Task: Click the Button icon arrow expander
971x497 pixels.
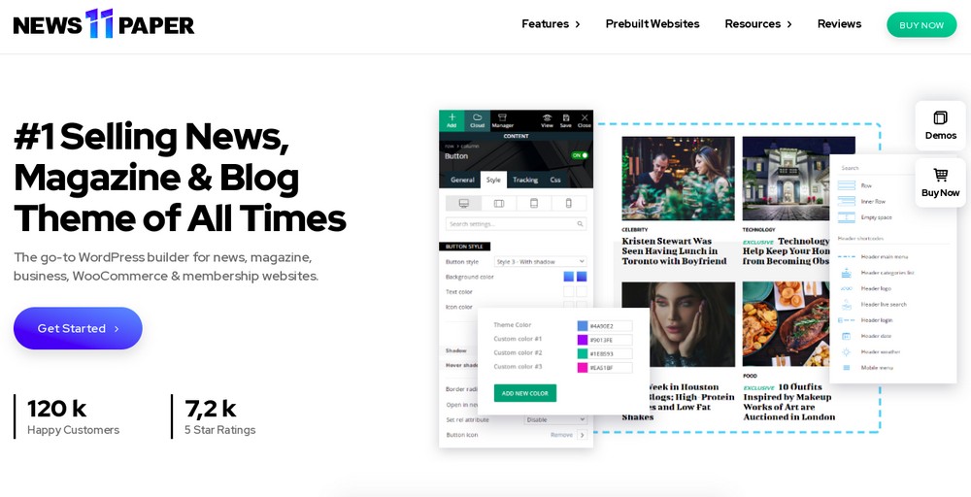Action: click(x=582, y=435)
